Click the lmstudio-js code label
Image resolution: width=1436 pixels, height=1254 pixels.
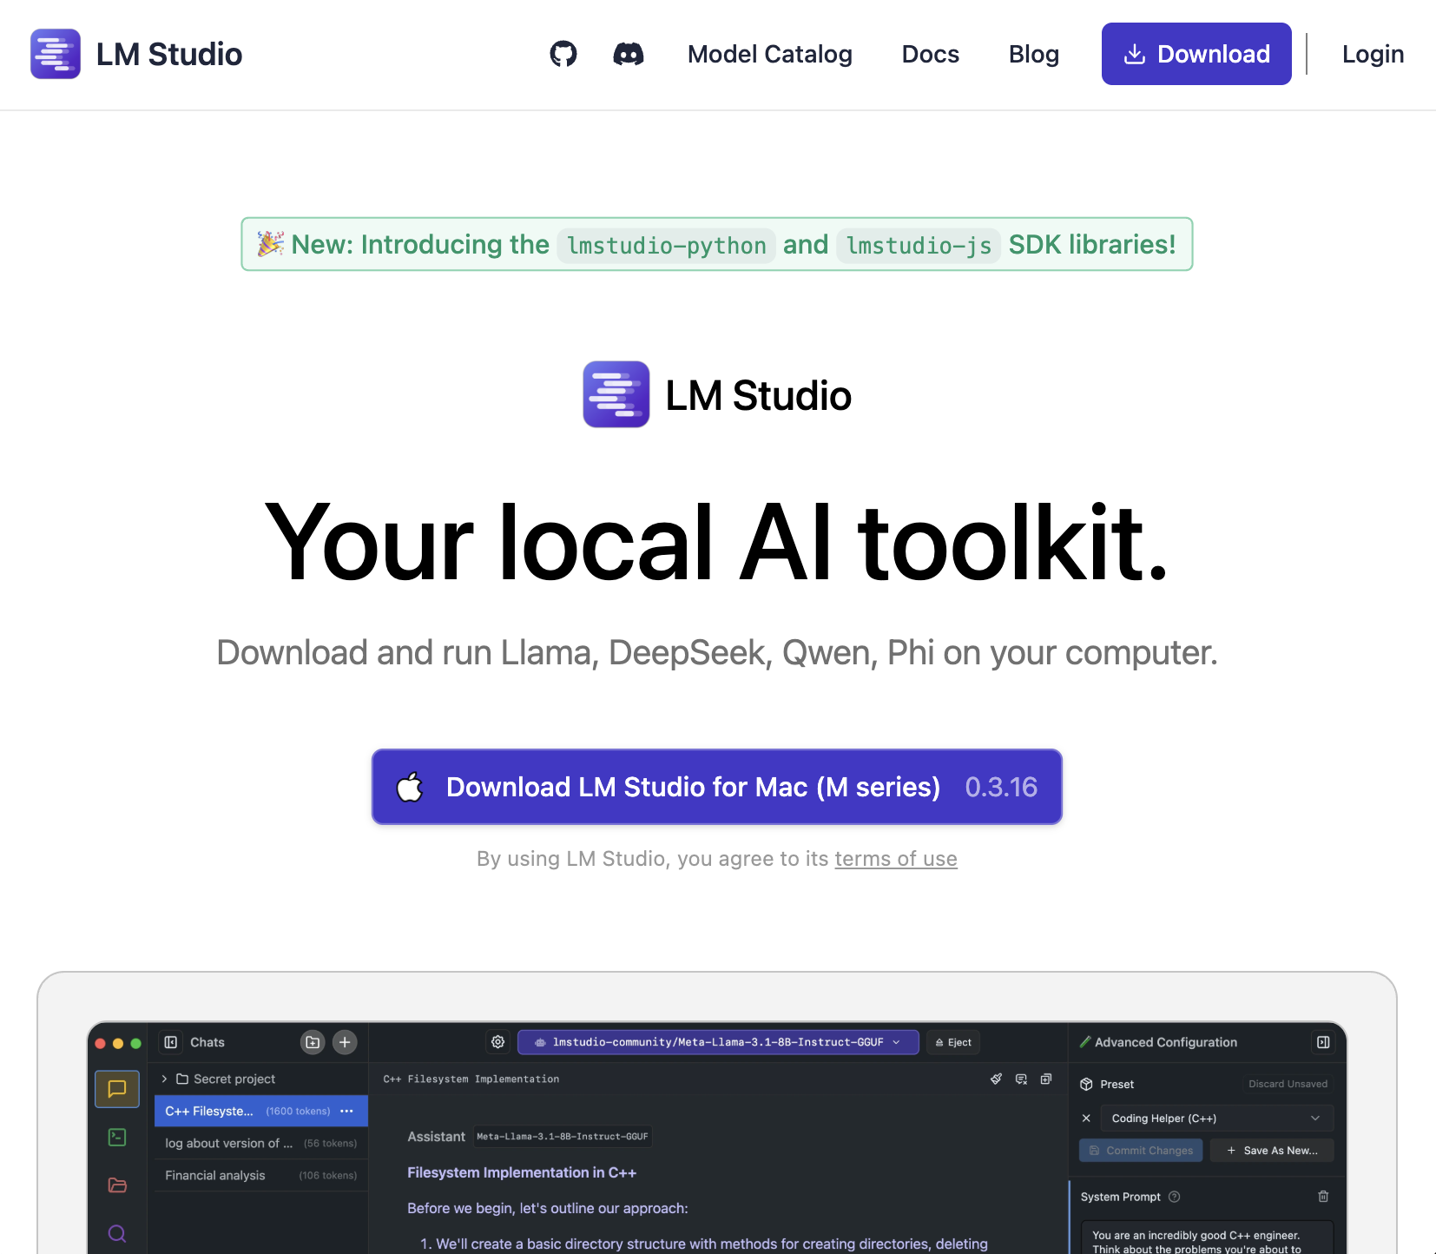pos(919,246)
